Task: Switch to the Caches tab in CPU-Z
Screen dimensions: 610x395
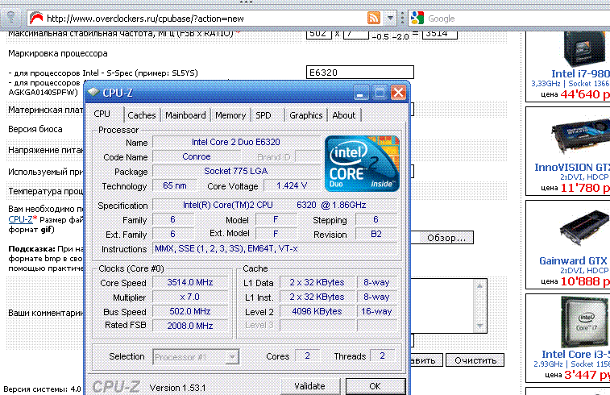Action: tap(142, 115)
